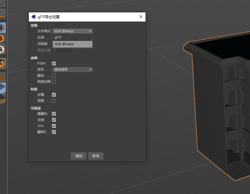
Task: Click the orange arrow icon in left toolbar
Action: tap(2, 16)
